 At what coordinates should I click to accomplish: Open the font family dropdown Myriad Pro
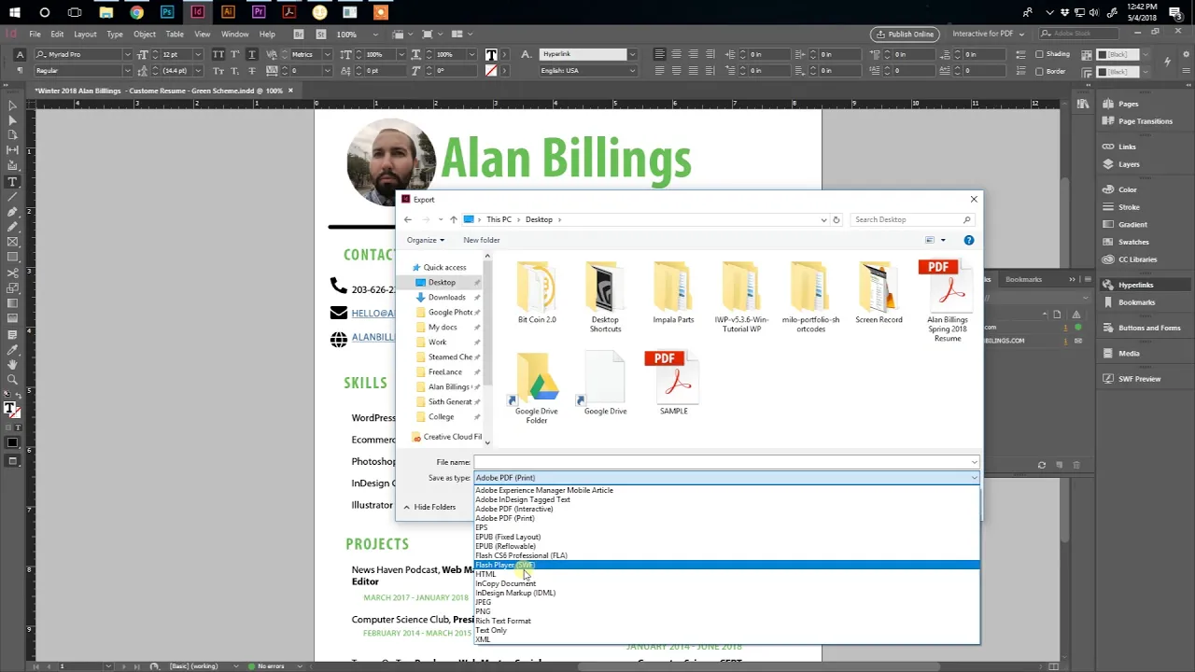click(x=127, y=54)
